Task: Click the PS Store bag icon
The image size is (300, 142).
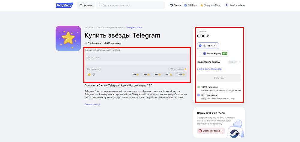Action: (185, 5)
